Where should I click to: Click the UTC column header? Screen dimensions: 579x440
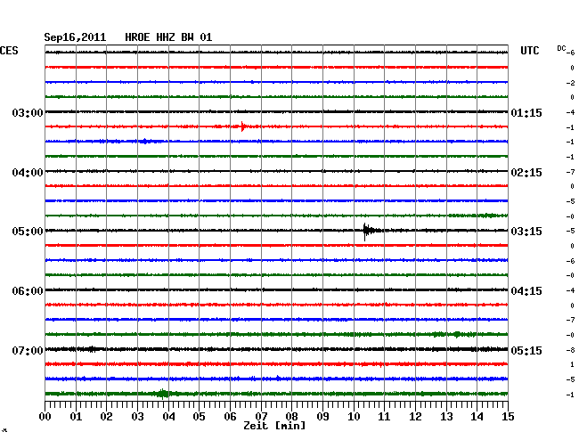click(529, 51)
